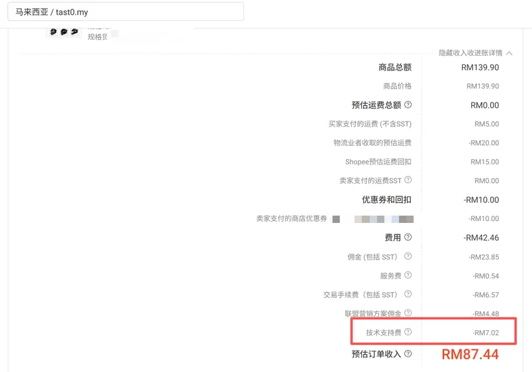Click help icon beside 预估订单收入
The width and height of the screenshot is (532, 372).
point(408,354)
